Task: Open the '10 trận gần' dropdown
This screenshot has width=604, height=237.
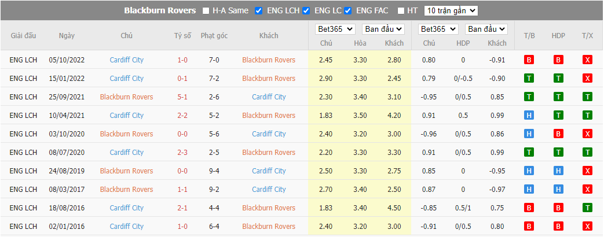Action: click(451, 11)
